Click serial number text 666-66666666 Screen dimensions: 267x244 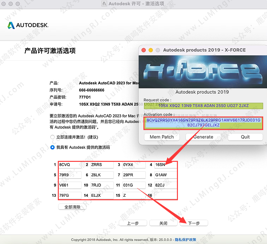92,90
